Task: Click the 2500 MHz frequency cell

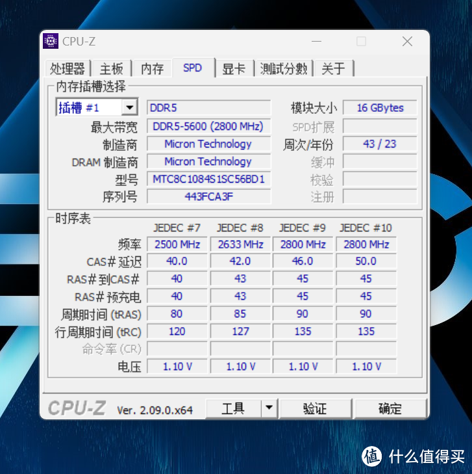Action: pyautogui.click(x=177, y=244)
